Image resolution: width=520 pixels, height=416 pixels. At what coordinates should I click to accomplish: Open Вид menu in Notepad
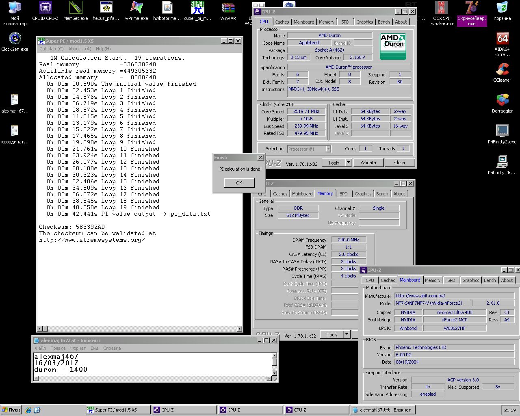point(95,348)
